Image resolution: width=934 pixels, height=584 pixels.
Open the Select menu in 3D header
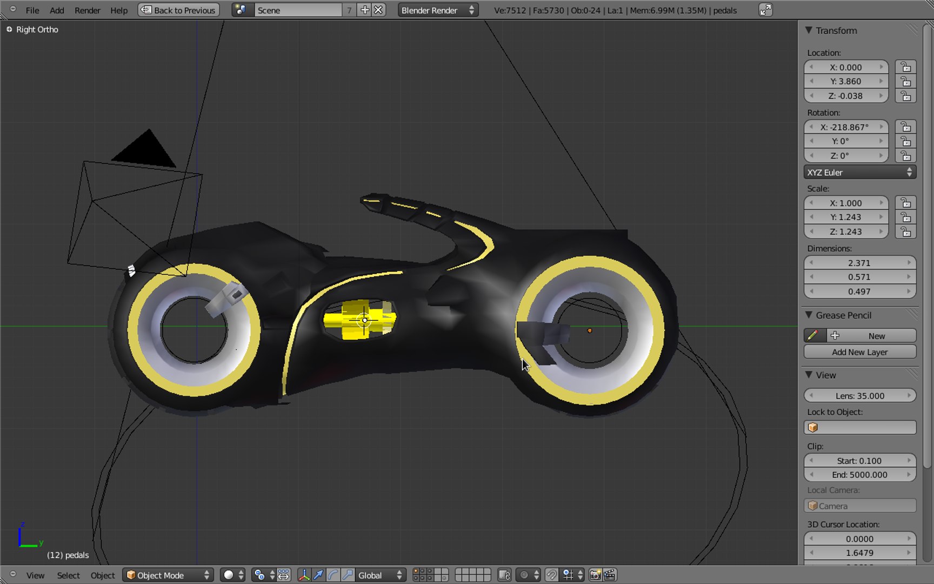click(68, 575)
